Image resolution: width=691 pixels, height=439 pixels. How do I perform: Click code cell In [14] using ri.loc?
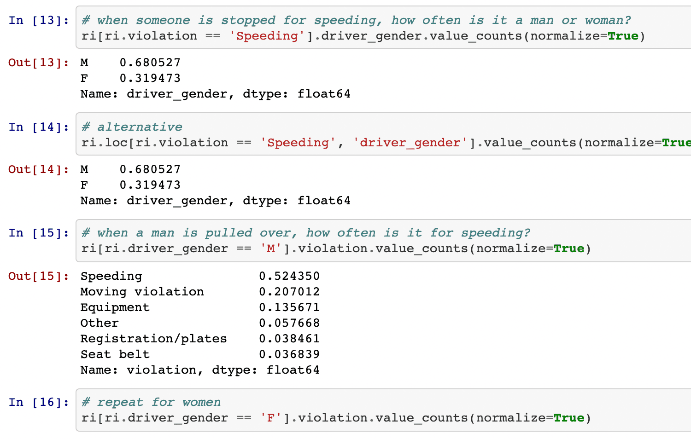tap(383, 134)
